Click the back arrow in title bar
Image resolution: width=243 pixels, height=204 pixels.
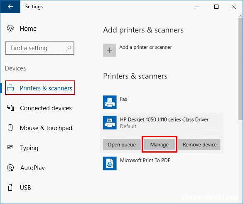(x=10, y=7)
